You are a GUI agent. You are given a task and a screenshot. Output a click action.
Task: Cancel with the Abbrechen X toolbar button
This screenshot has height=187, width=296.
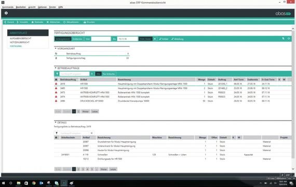(53, 22)
